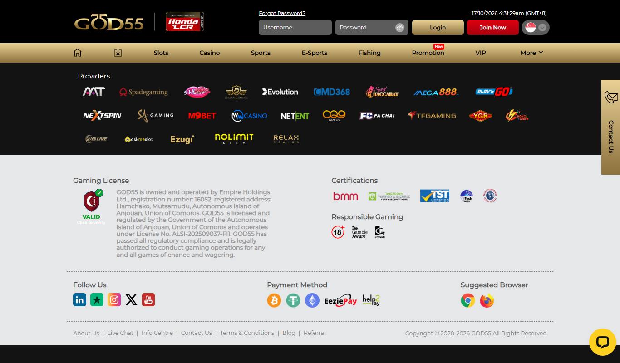
Task: Select the Nextspin provider logo
Action: click(x=102, y=116)
